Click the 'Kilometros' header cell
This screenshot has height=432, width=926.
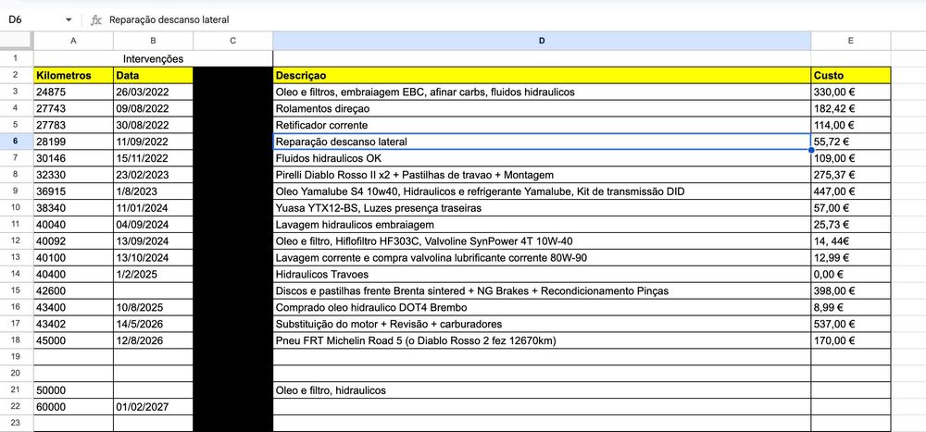[73, 76]
